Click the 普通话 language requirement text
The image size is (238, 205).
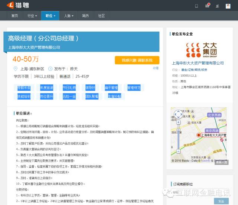[65, 77]
